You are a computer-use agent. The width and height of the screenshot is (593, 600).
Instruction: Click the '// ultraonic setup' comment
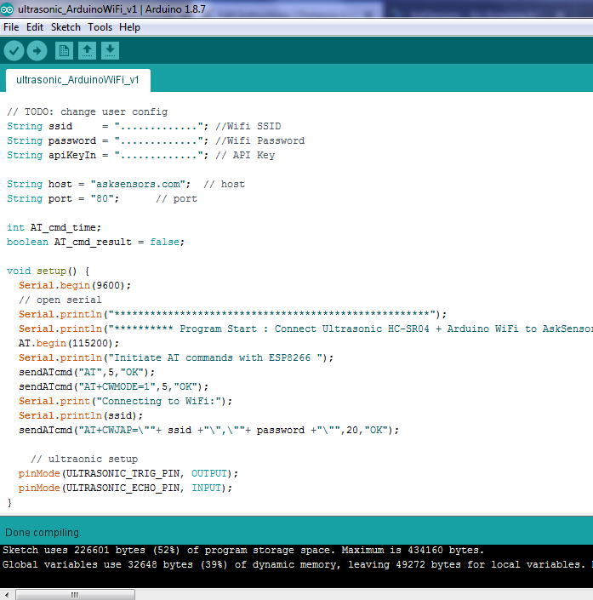click(x=84, y=460)
